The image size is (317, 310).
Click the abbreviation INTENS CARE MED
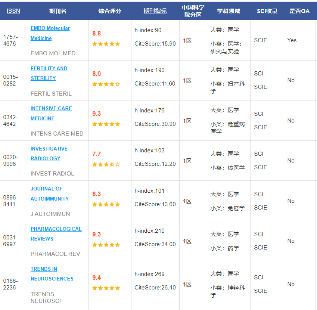57,134
